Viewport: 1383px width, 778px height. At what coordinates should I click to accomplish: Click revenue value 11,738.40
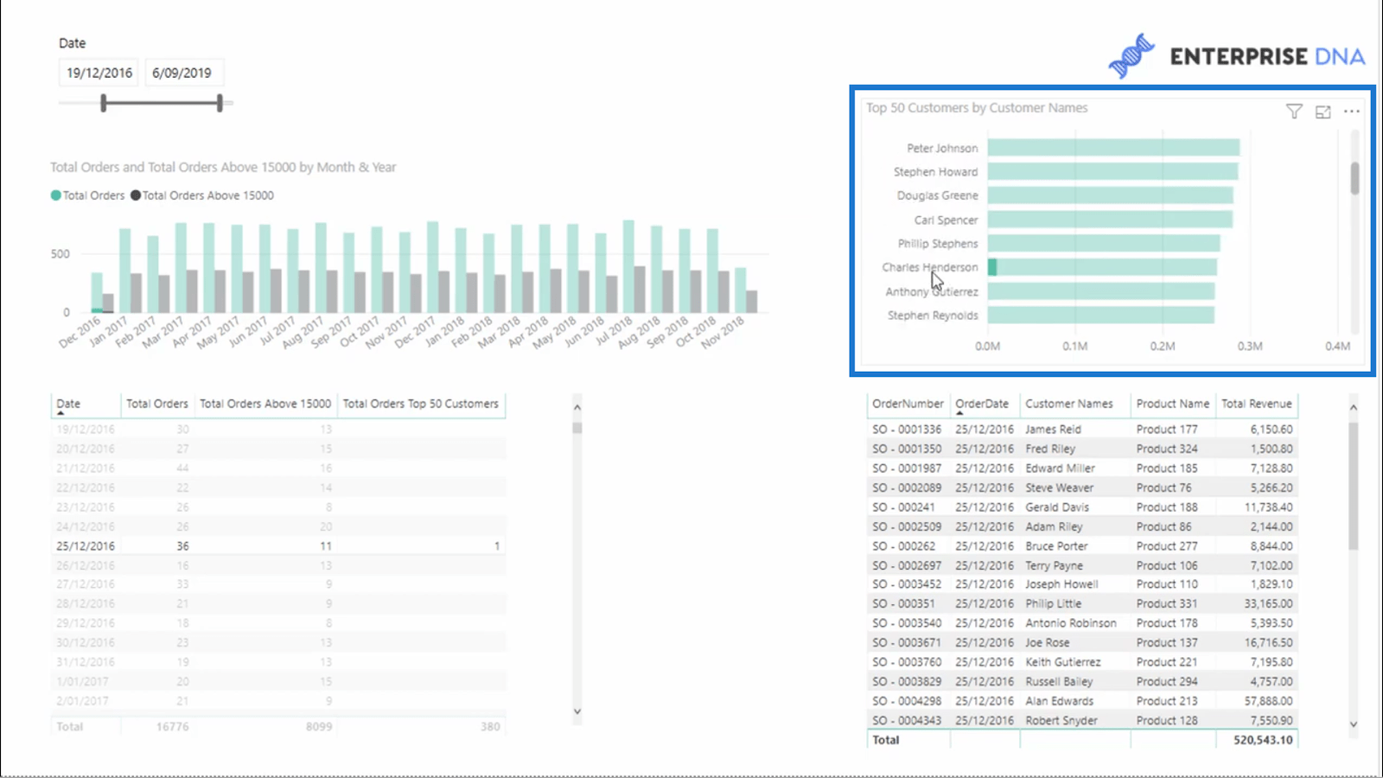(1269, 507)
